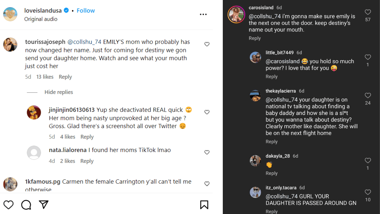The height and width of the screenshot is (214, 380).
Task: Collapse replies using Hide replies
Action: [59, 92]
